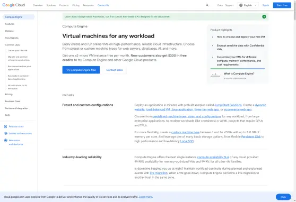Click the live migration link
This screenshot has width=296, height=202.
click(159, 173)
